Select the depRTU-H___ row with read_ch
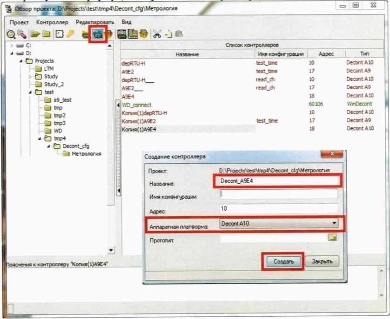This screenshot has height=319, width=390. point(252,80)
